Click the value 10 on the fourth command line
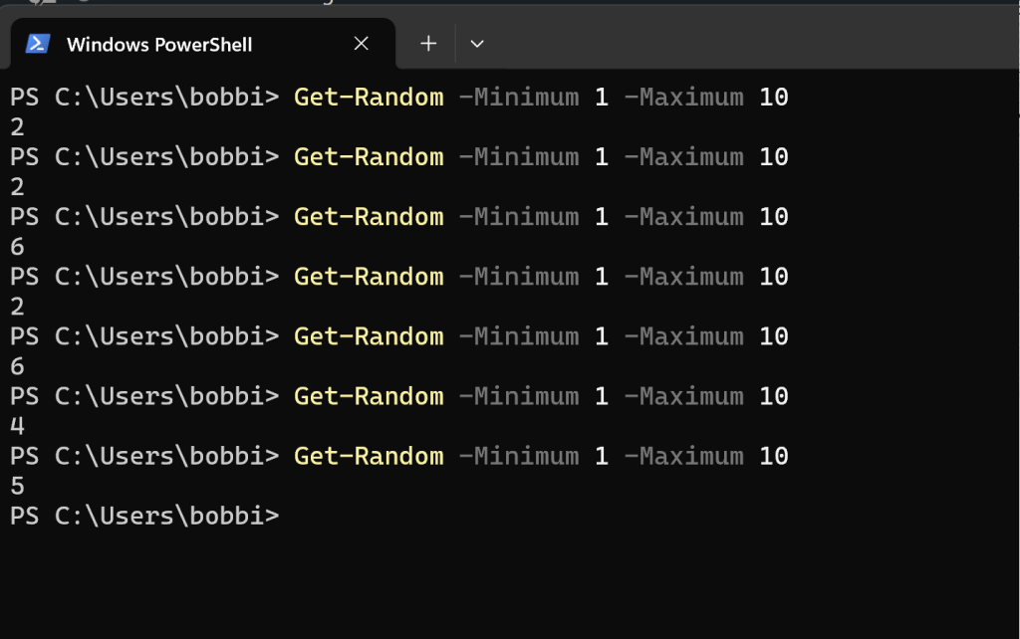The width and height of the screenshot is (1020, 639). (x=774, y=276)
